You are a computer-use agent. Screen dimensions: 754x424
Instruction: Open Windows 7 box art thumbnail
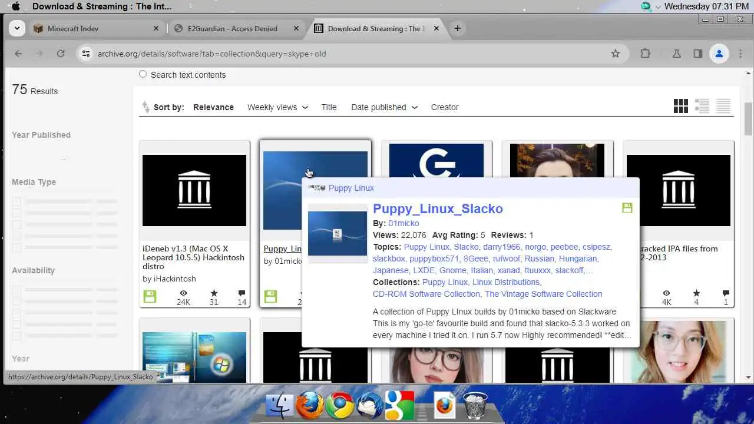[194, 357]
